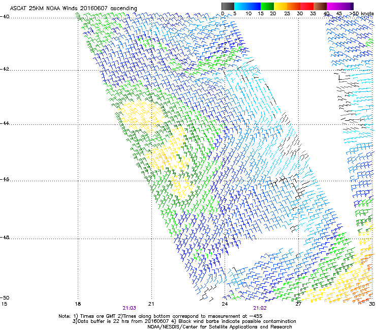Click the purple 21:02 pass time label

260,308
